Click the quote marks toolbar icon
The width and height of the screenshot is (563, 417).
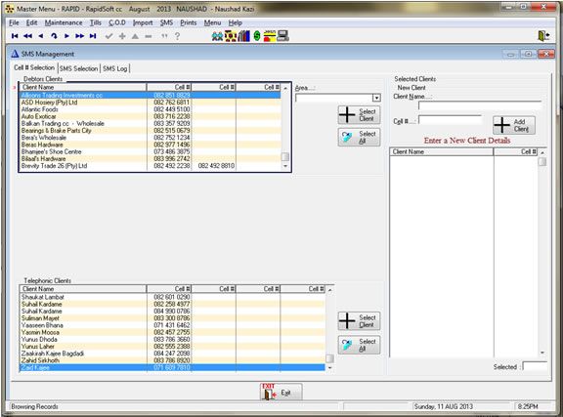point(164,36)
